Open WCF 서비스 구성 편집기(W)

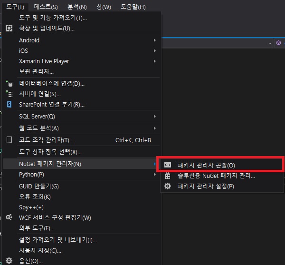55,217
